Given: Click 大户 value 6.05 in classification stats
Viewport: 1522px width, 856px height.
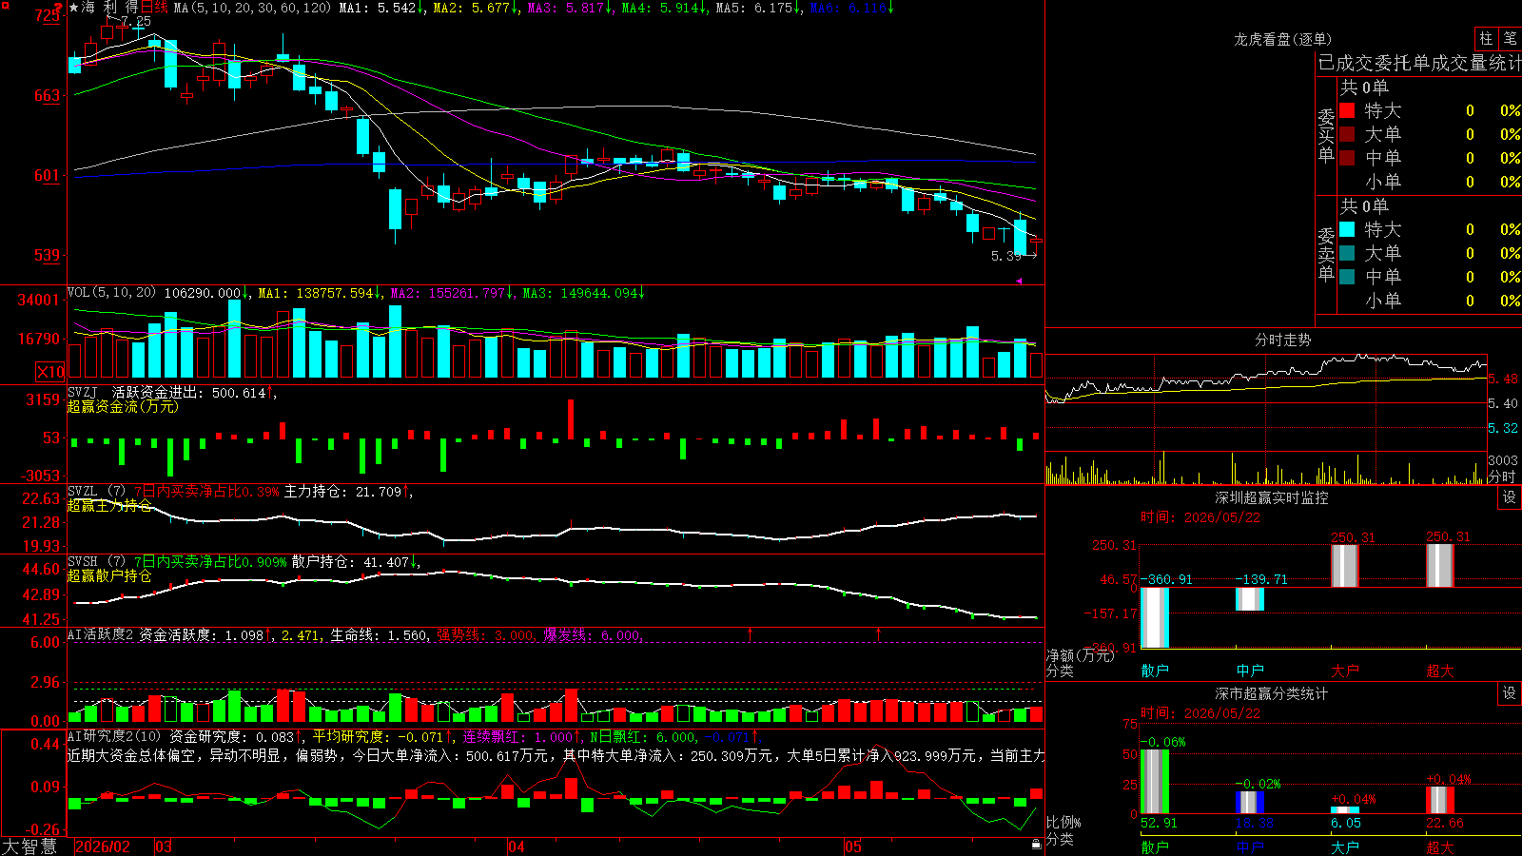Looking at the screenshot, I should click(x=1346, y=823).
